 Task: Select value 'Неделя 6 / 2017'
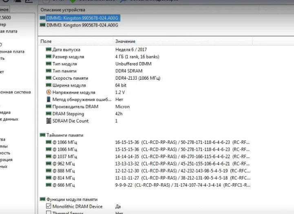131,49
